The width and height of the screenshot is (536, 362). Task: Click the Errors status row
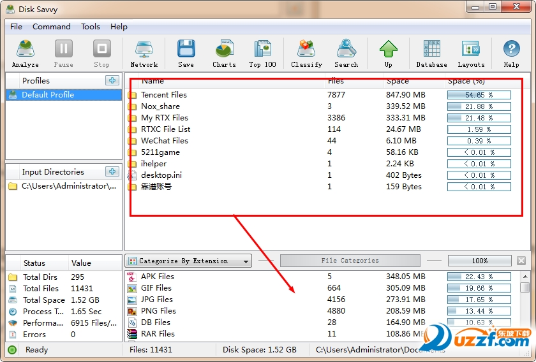64,335
